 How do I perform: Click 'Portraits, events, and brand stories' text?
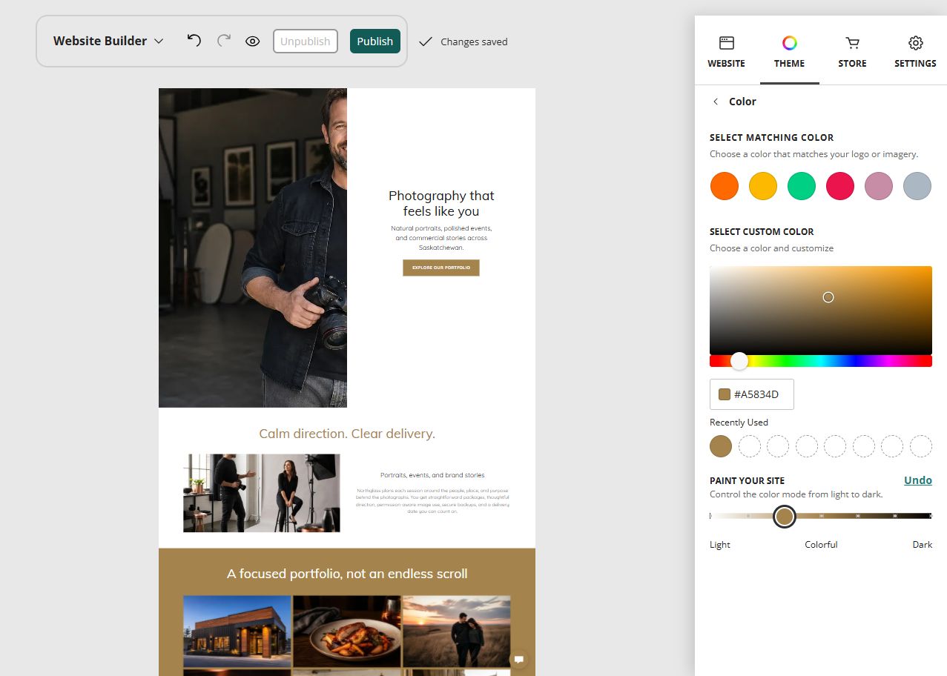432,475
